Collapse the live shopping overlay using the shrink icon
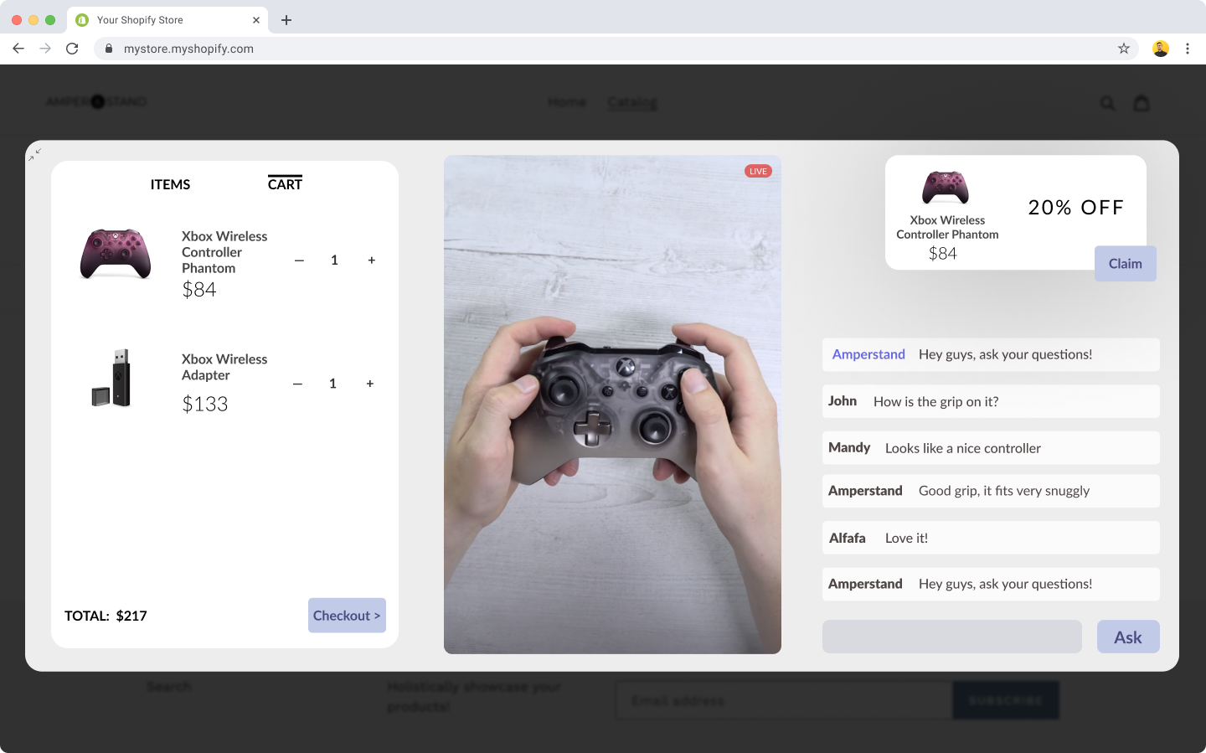 (34, 154)
